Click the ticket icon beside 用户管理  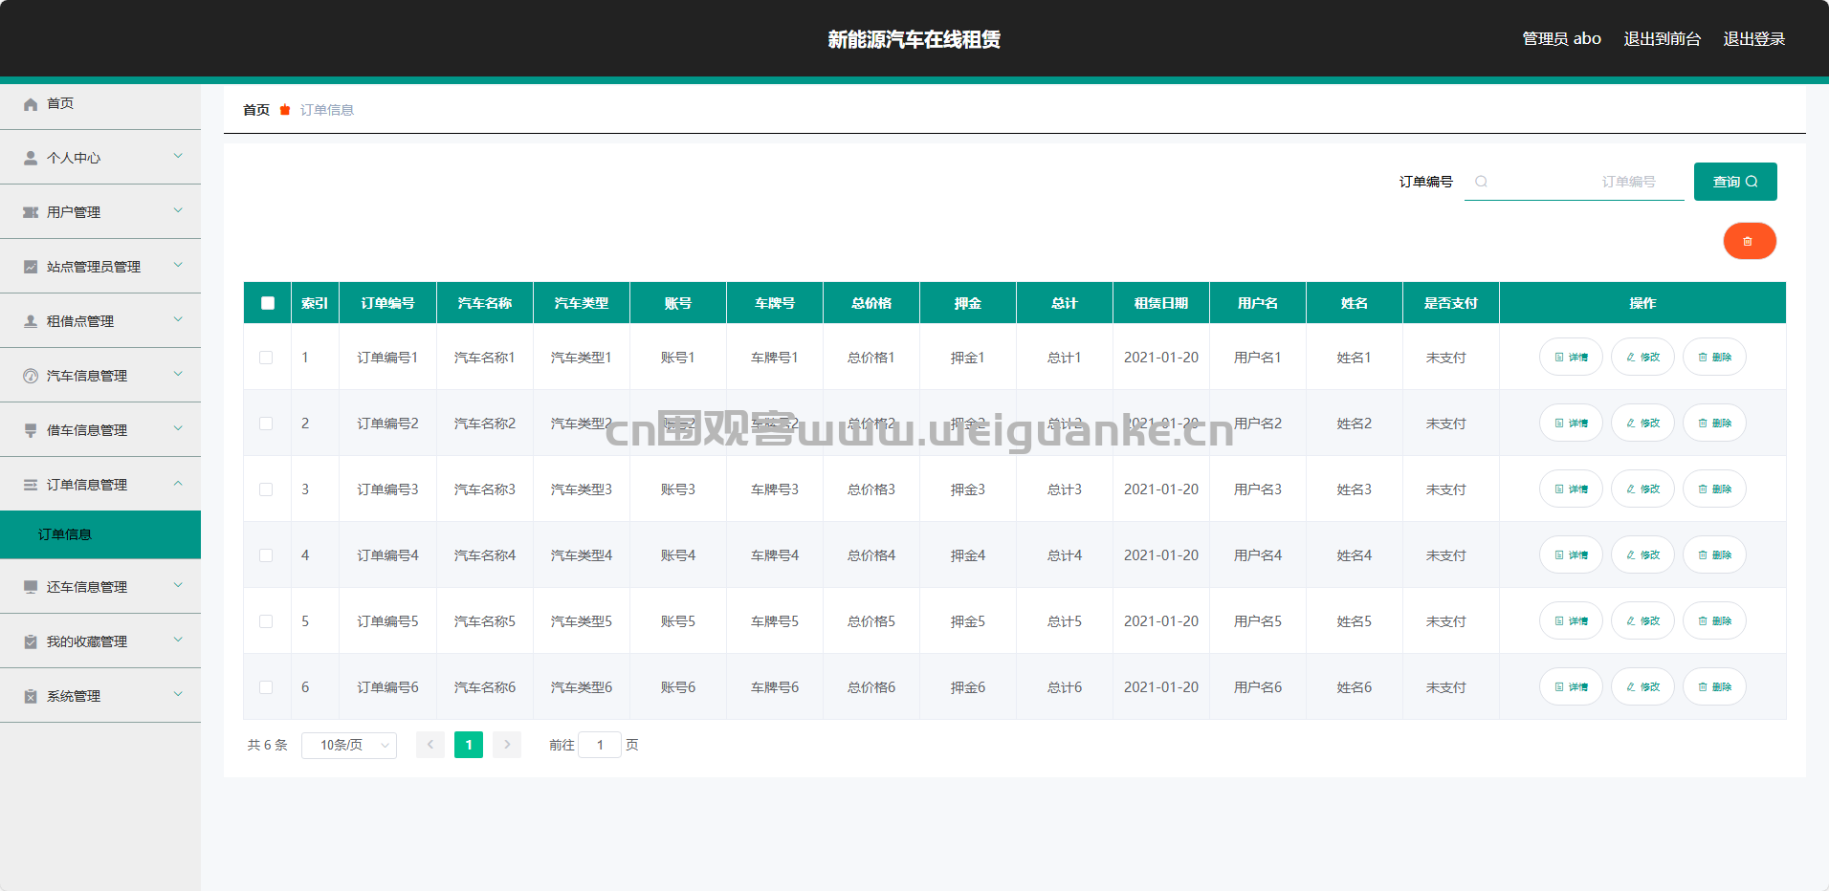point(31,212)
